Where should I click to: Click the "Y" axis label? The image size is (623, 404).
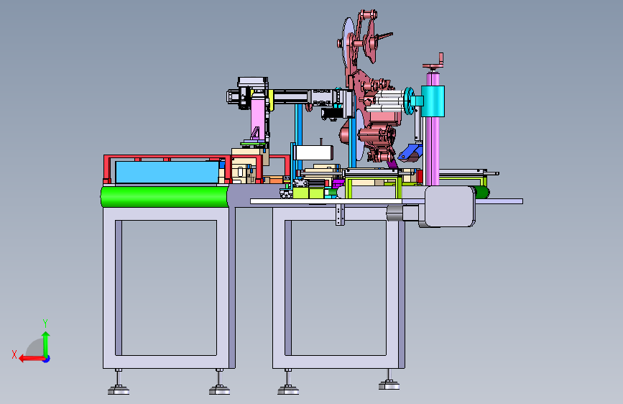point(45,323)
